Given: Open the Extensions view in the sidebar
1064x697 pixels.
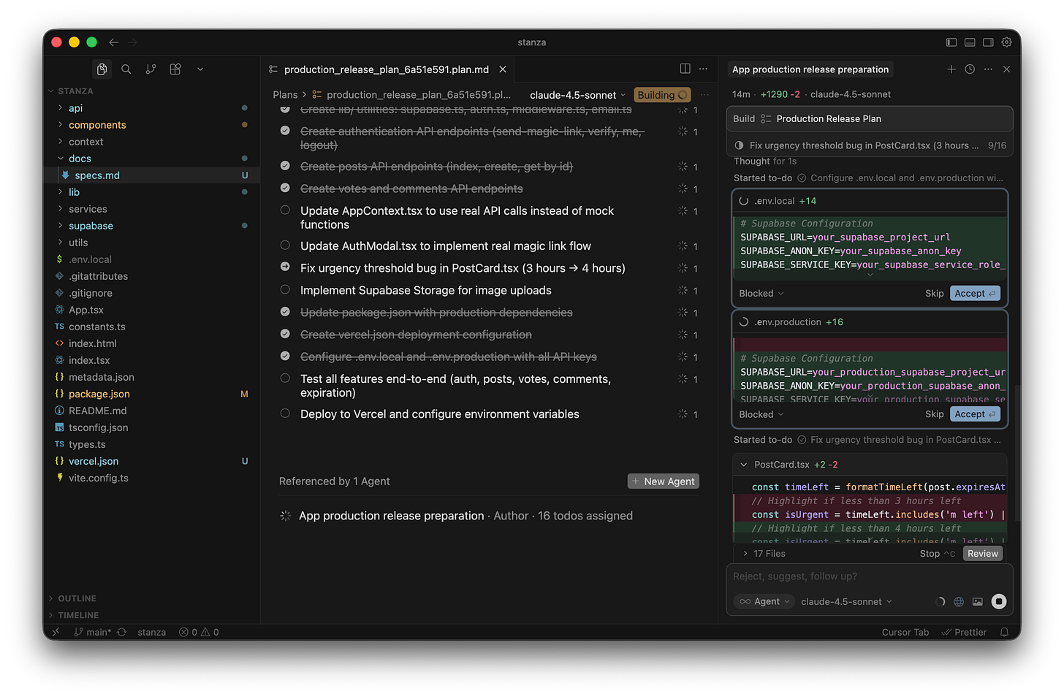Looking at the screenshot, I should [175, 69].
